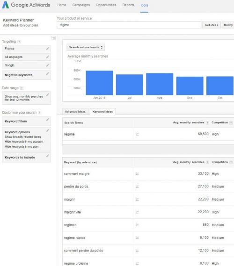Viewport: 234px width, 266px height.
Task: Click the Jun 2015 chart bar
Action: [x=99, y=83]
